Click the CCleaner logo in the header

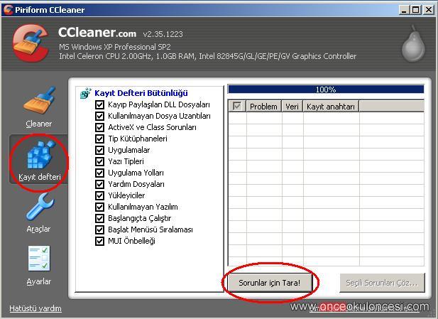coord(31,43)
